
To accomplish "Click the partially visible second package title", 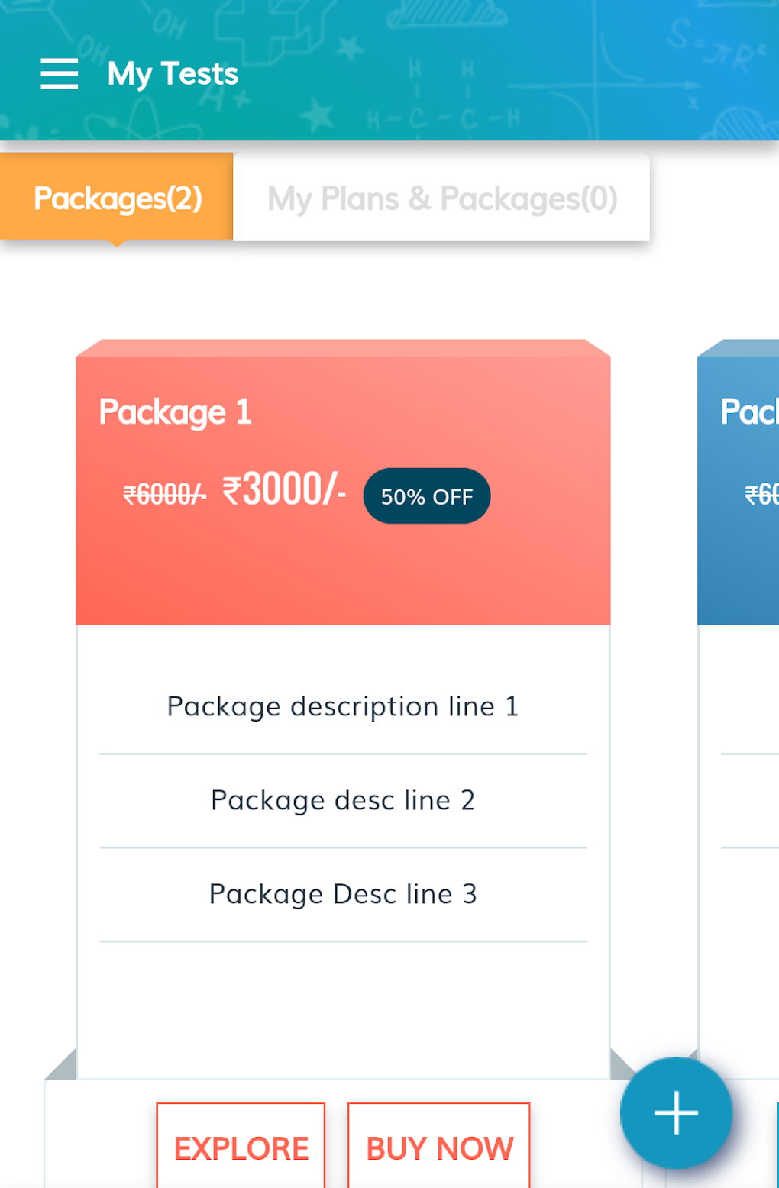I will tap(749, 412).
